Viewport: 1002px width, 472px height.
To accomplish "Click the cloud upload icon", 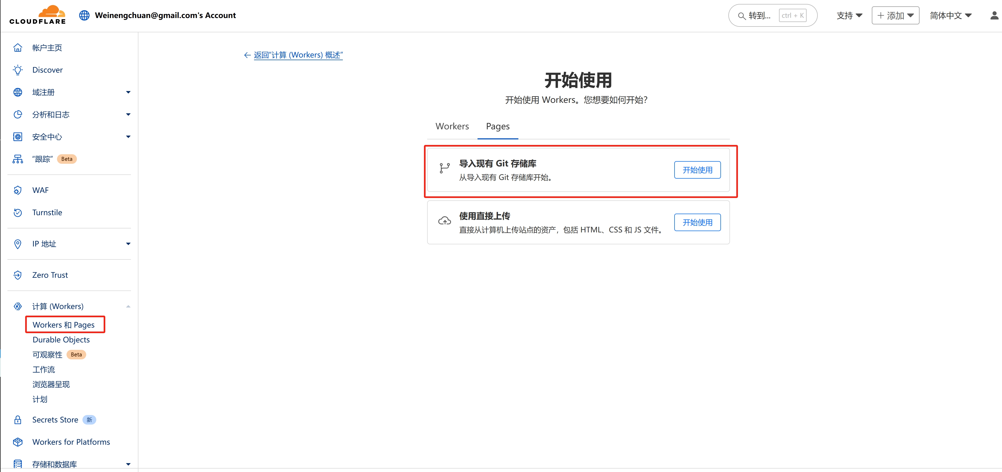I will [x=445, y=221].
